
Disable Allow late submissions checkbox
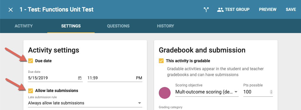pyautogui.click(x=30, y=91)
